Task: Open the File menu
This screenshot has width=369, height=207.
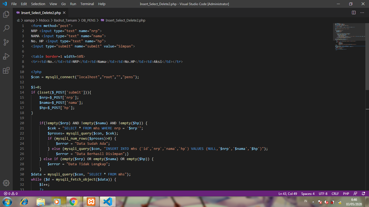Action: coord(14,4)
